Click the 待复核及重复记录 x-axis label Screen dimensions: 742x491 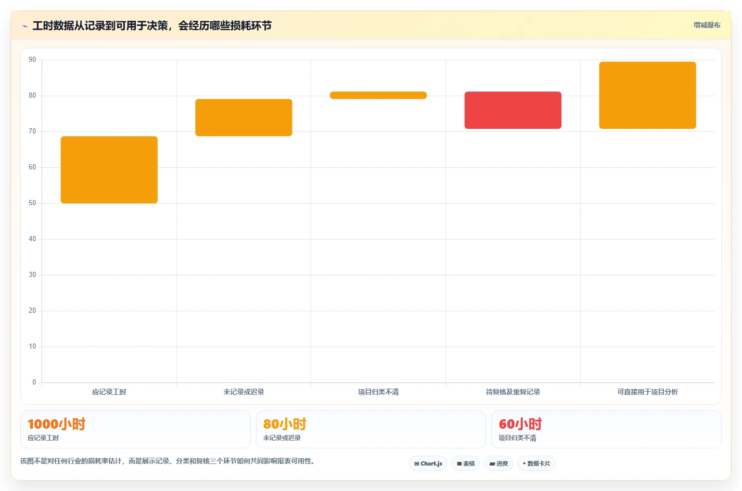pyautogui.click(x=513, y=392)
